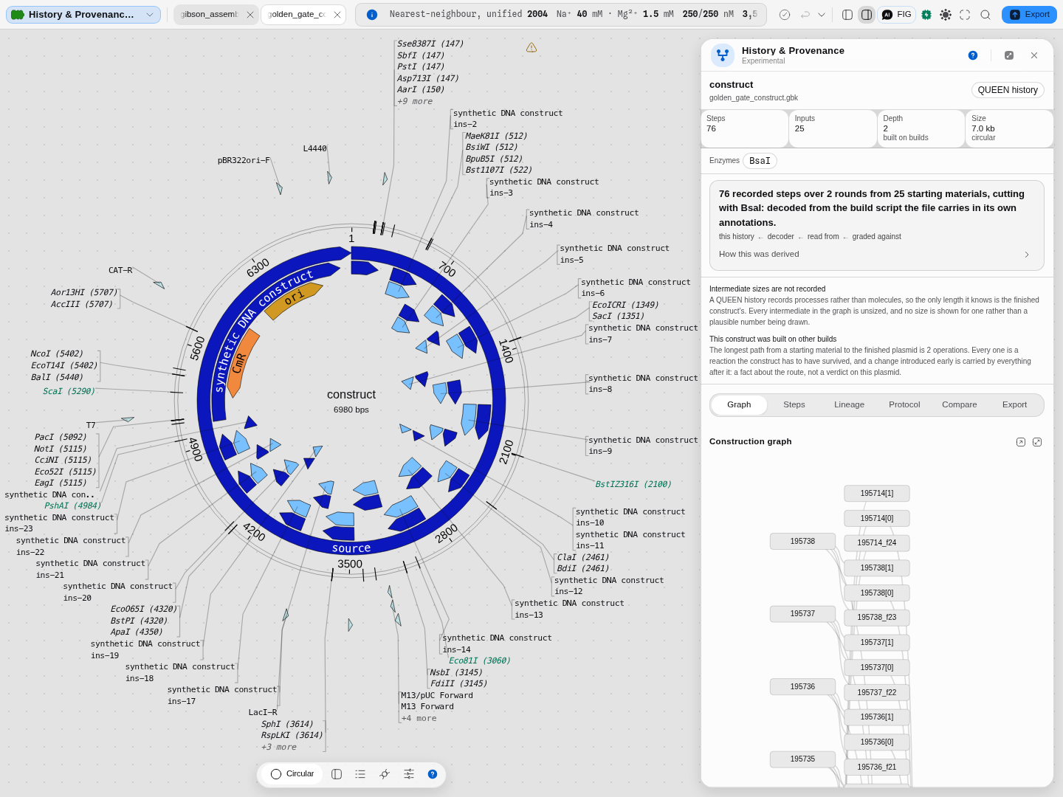Click the construction graph open-in-new icon
This screenshot has width=1063, height=797.
[x=1021, y=442]
